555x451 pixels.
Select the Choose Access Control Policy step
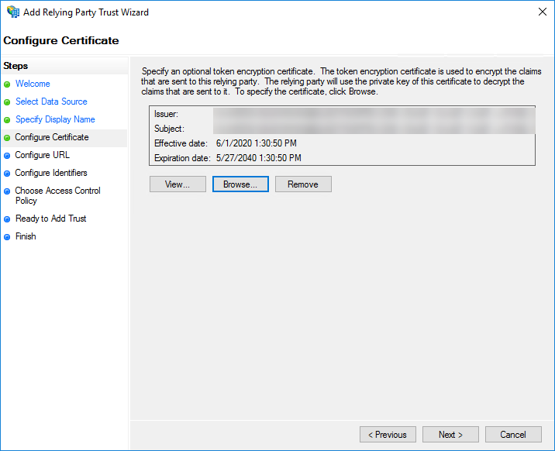57,195
